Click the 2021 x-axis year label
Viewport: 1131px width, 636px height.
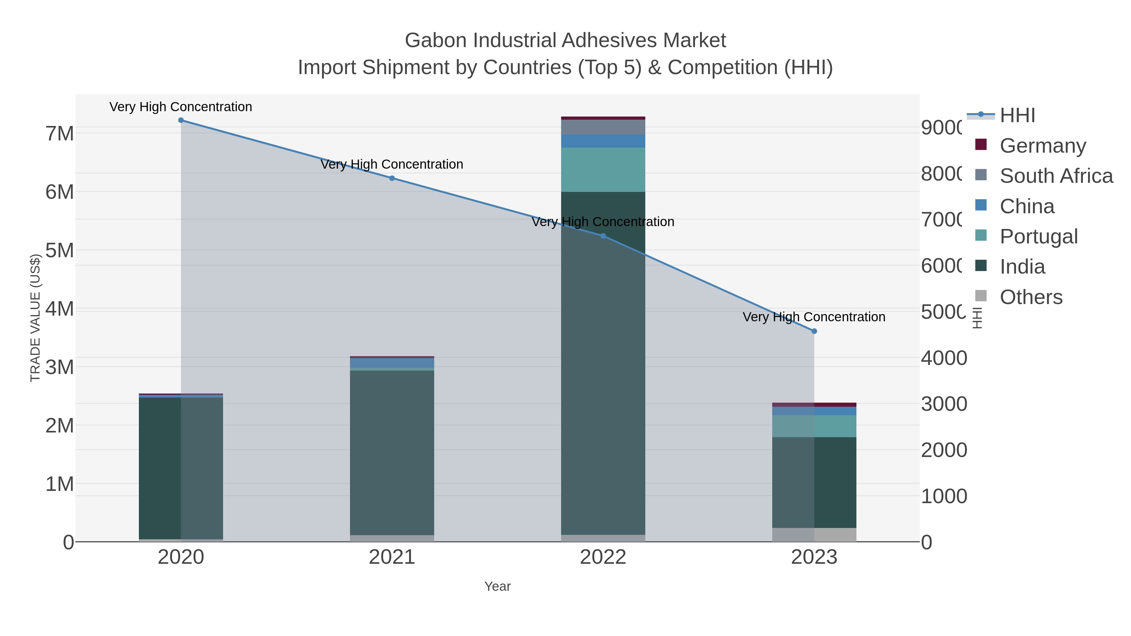coord(392,557)
